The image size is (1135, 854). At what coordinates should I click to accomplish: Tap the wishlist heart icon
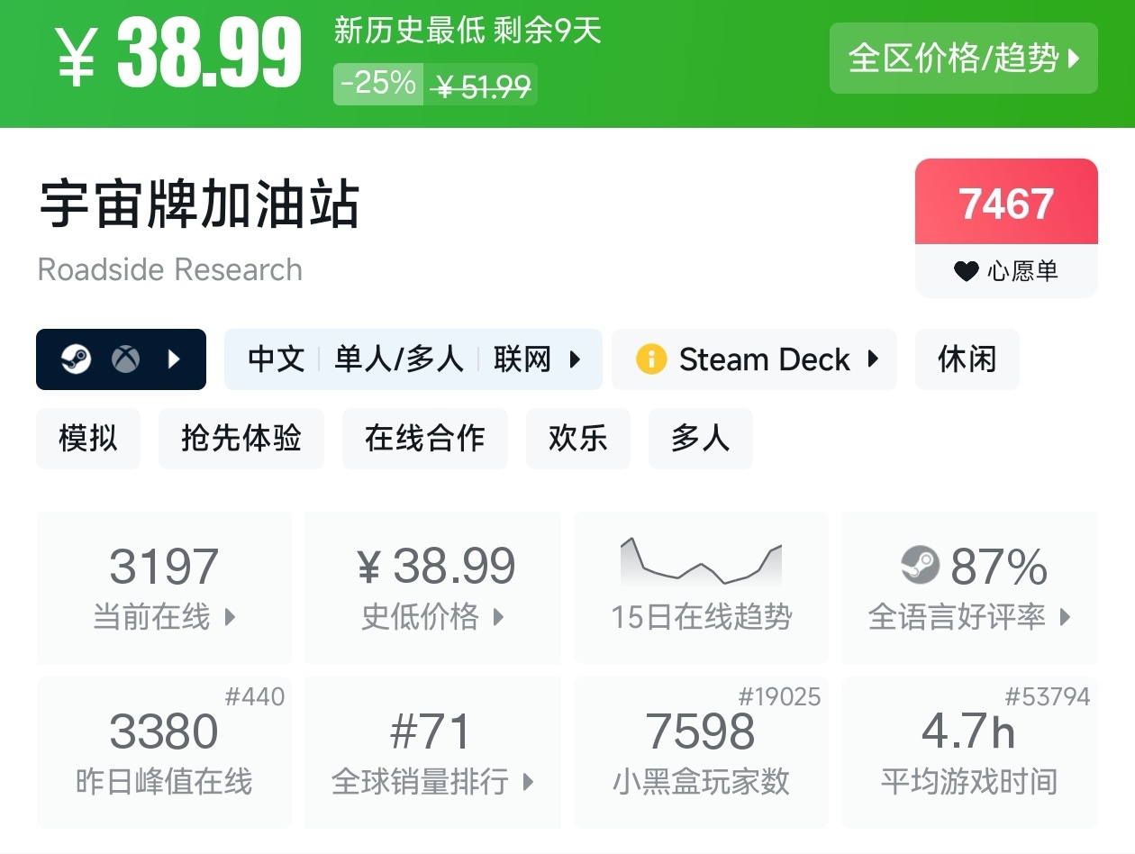coord(966,271)
